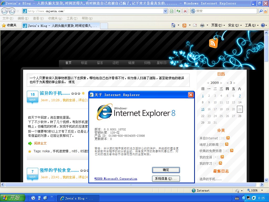
Task: Click the Read Mail envelope icon
Action: [x=195, y=26]
